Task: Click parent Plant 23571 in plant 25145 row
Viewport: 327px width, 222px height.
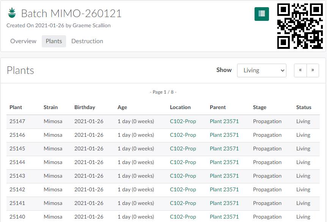Action: pos(224,149)
